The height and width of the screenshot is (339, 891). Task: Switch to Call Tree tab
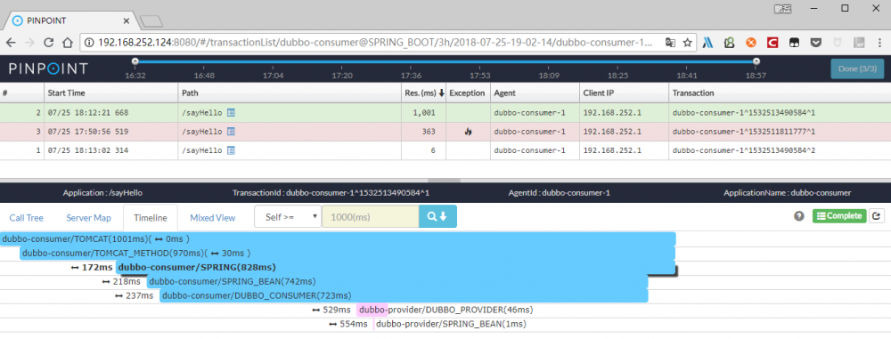(x=26, y=217)
